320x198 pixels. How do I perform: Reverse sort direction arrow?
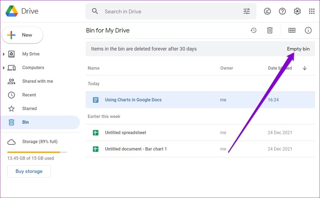[305, 68]
